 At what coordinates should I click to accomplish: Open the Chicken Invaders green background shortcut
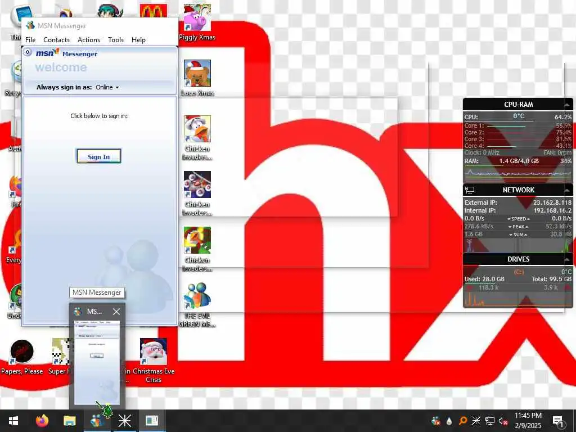(x=197, y=249)
